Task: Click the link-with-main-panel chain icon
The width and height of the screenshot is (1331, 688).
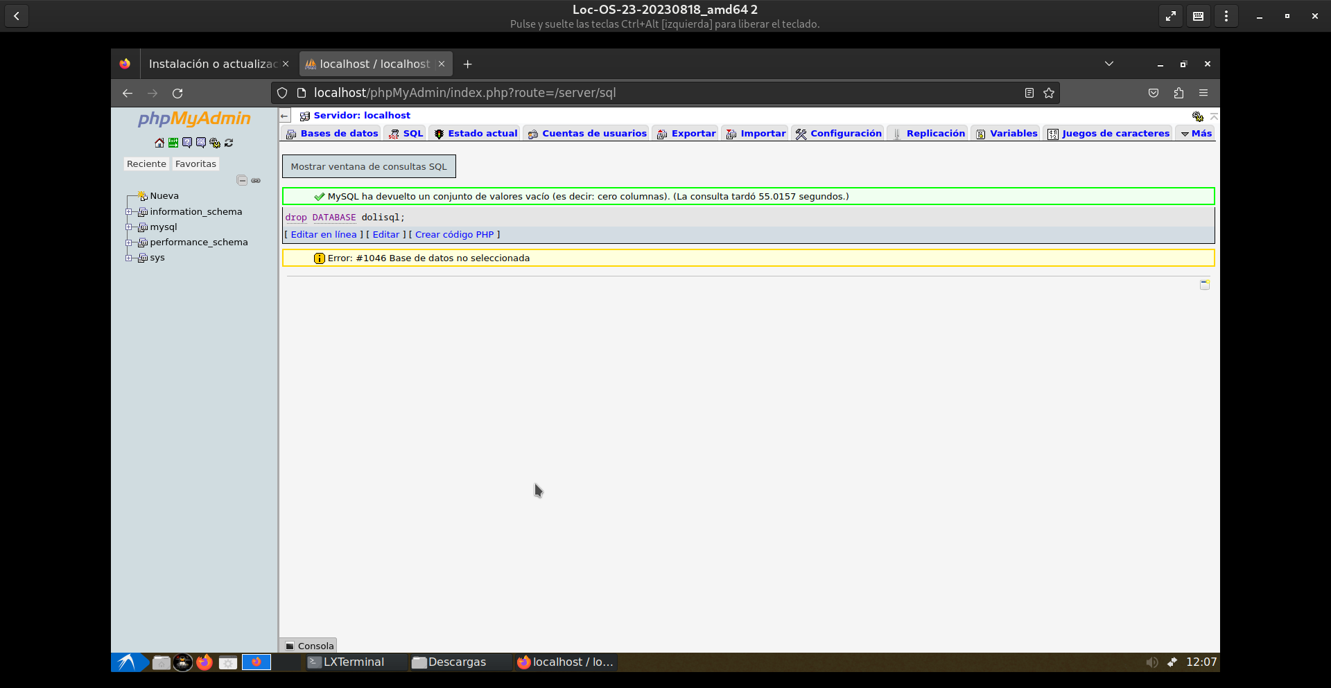Action: [x=256, y=181]
